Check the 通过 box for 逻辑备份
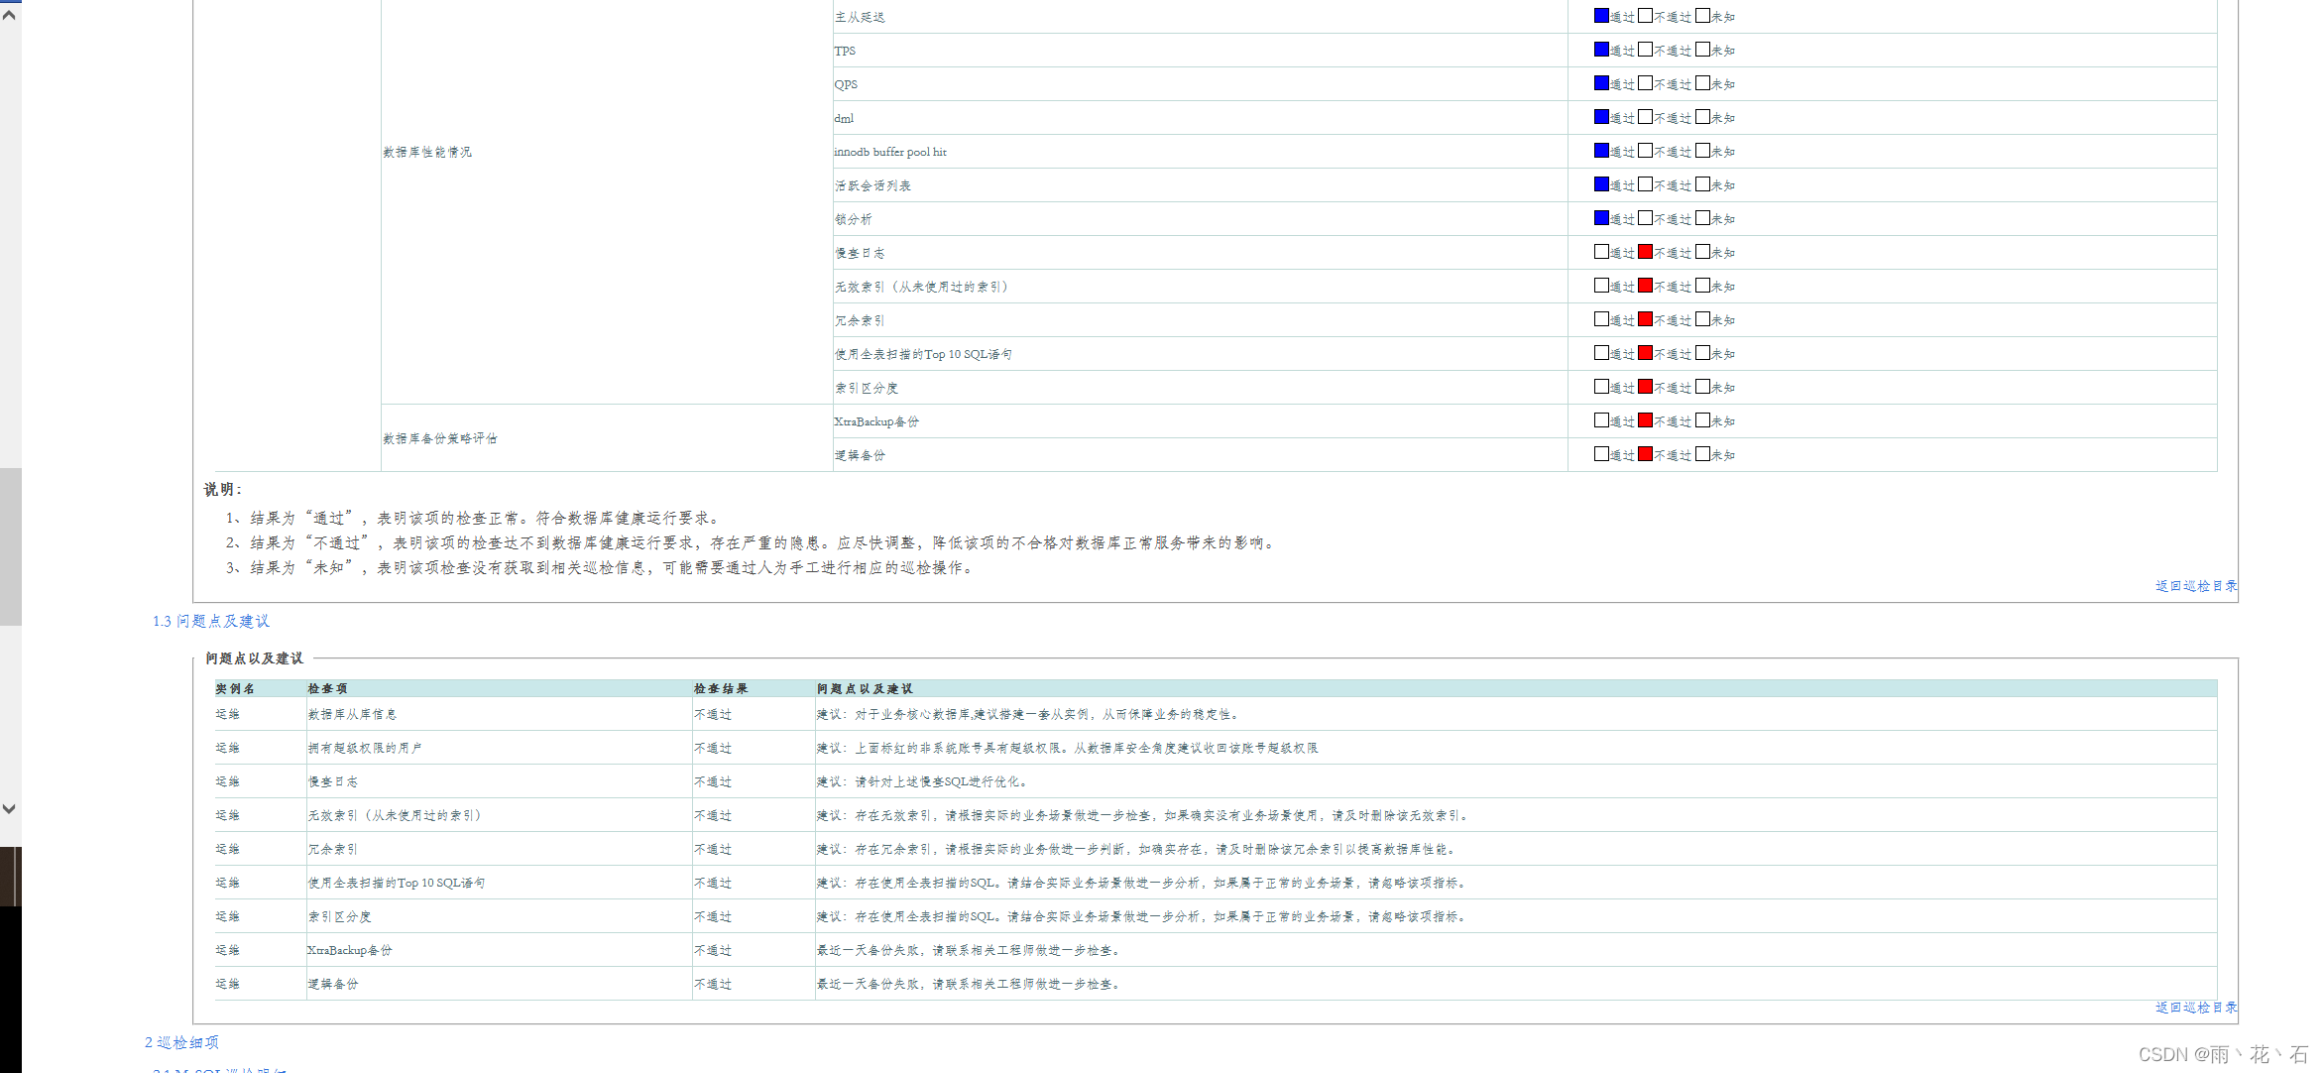2324x1073 pixels. pos(1601,454)
